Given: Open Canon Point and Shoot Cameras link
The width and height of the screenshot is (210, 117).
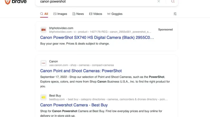Looking at the screenshot, I should [x=81, y=71].
